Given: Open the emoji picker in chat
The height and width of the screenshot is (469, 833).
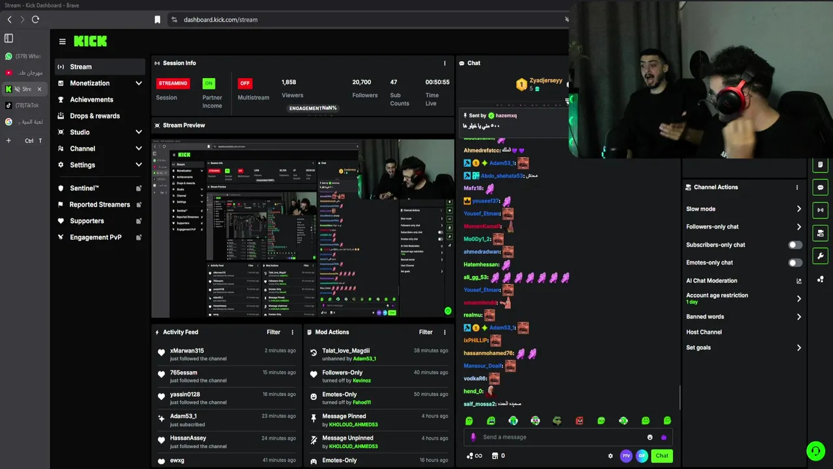Looking at the screenshot, I should coord(649,437).
